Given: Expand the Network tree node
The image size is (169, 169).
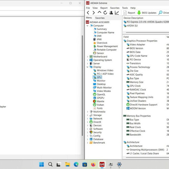Looking at the screenshot, I should click(x=88, y=119).
